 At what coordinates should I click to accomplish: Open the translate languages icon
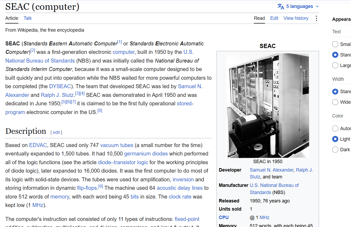[x=281, y=6]
